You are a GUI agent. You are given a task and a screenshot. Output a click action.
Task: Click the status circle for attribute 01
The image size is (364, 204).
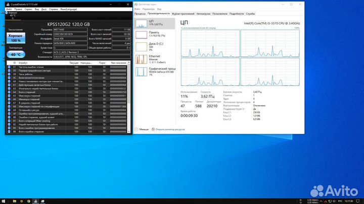9,66
